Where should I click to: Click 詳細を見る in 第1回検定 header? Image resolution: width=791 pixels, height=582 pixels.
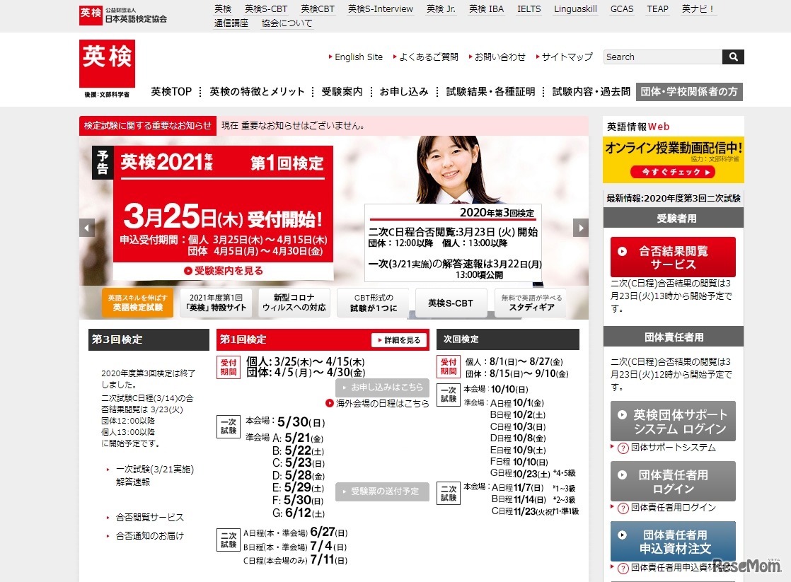coord(399,340)
